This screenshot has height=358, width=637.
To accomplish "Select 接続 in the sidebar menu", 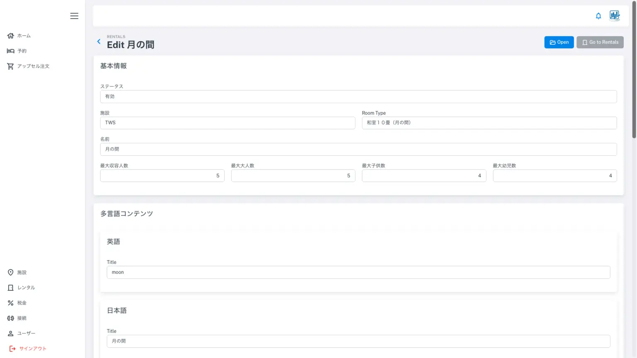I will coord(22,318).
